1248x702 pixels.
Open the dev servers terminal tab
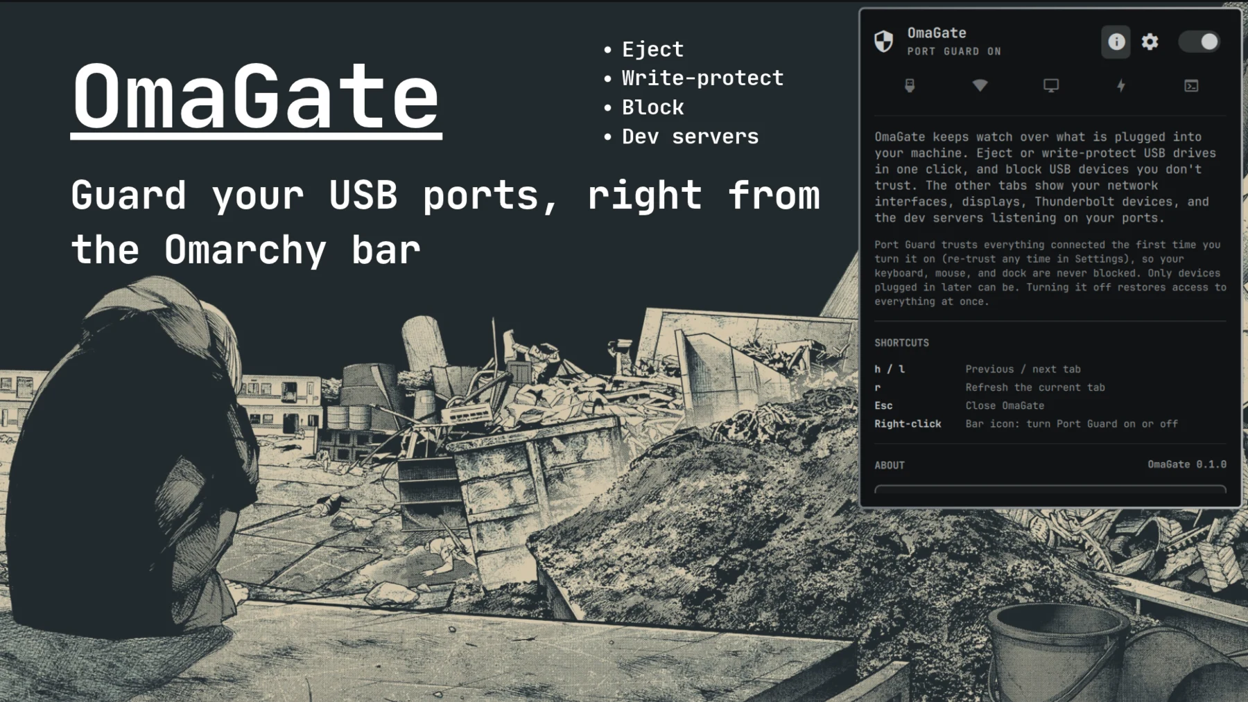click(x=1191, y=85)
